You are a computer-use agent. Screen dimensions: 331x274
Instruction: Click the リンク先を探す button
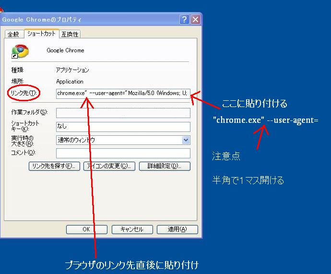coord(54,166)
